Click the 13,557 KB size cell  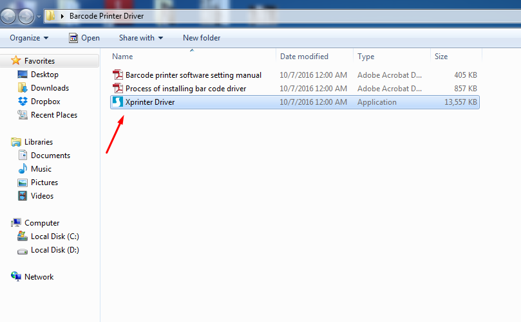coord(460,102)
